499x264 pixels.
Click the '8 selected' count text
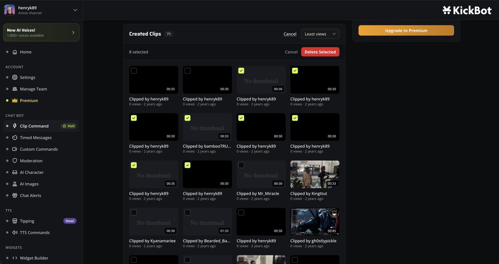click(138, 52)
